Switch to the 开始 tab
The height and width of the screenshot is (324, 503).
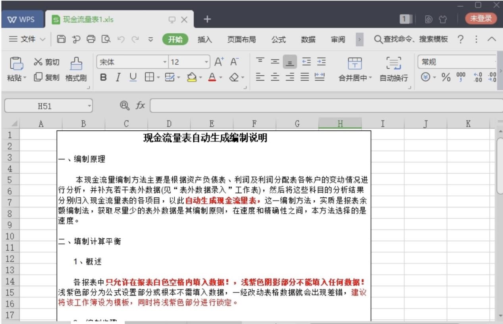click(175, 40)
